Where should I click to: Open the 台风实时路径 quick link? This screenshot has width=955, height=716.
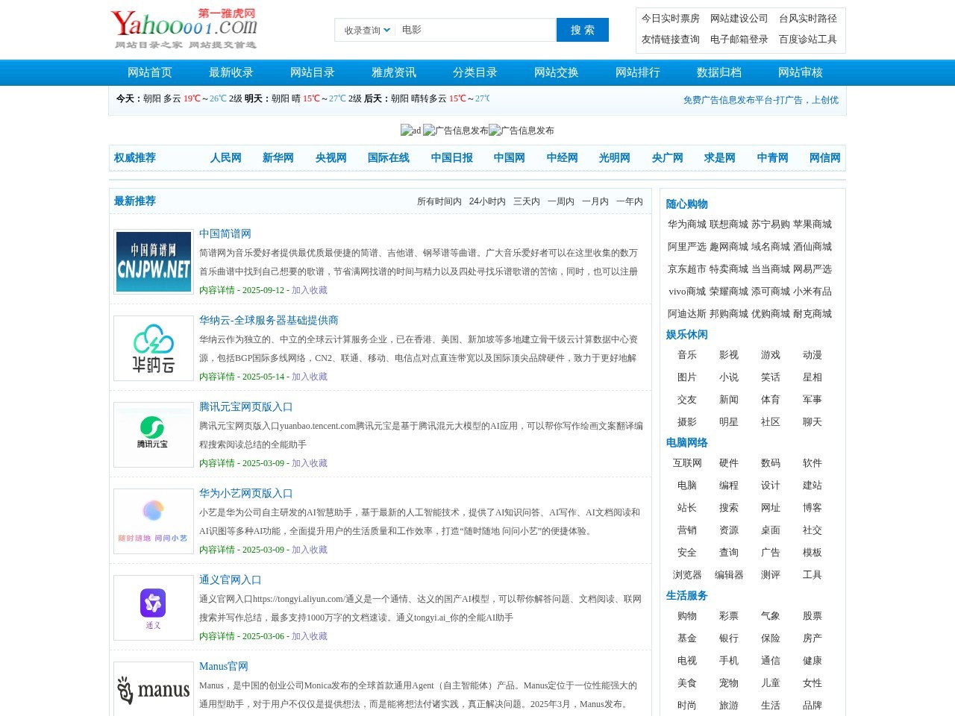808,19
